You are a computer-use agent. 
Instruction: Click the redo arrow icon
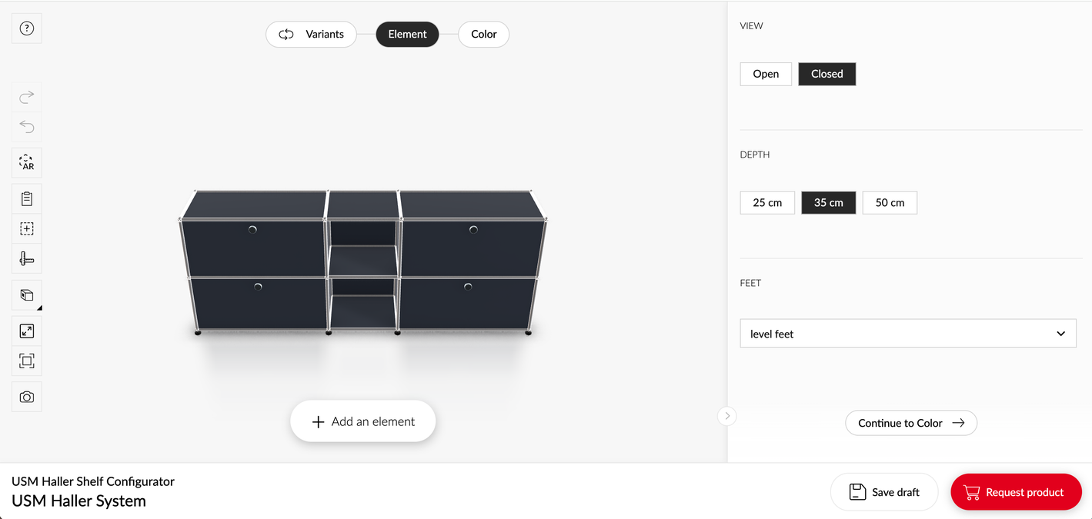coord(26,97)
